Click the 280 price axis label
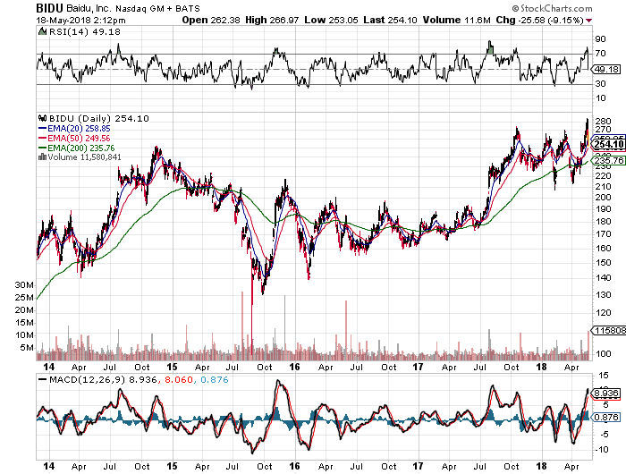Image resolution: width=626 pixels, height=474 pixels. pyautogui.click(x=603, y=122)
